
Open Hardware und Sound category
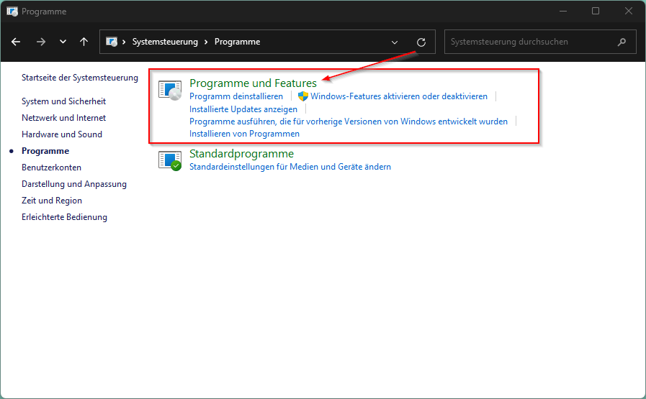click(x=62, y=134)
